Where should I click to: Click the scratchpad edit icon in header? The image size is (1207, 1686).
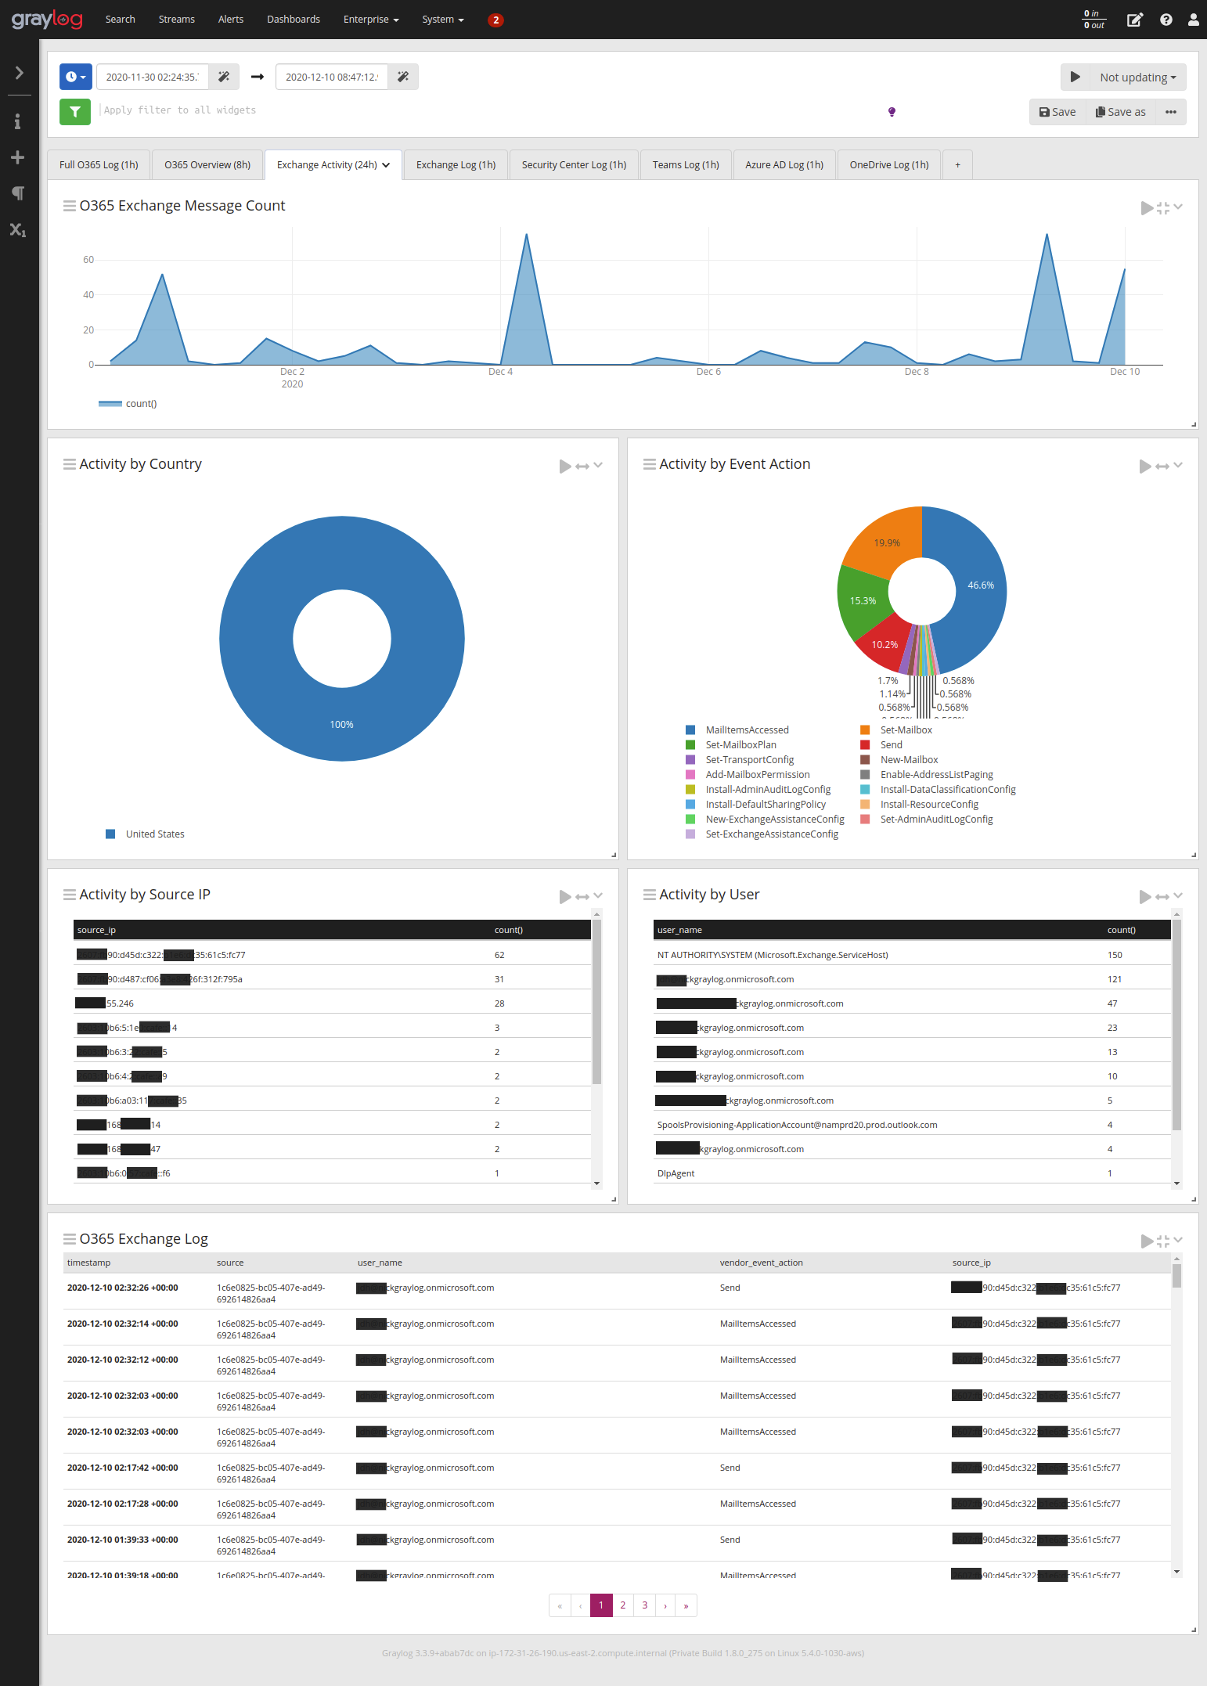tap(1134, 20)
